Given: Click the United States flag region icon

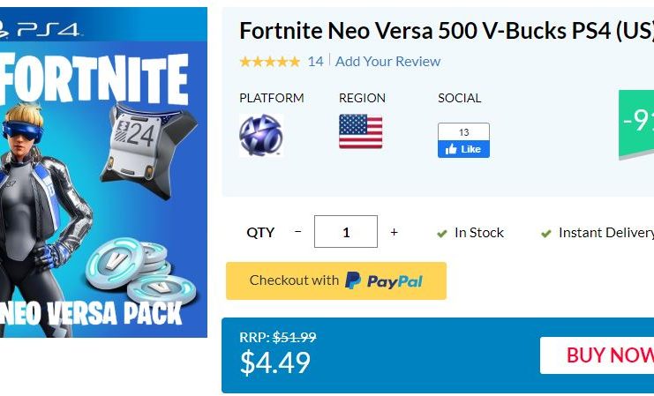Looking at the screenshot, I should pos(361,131).
